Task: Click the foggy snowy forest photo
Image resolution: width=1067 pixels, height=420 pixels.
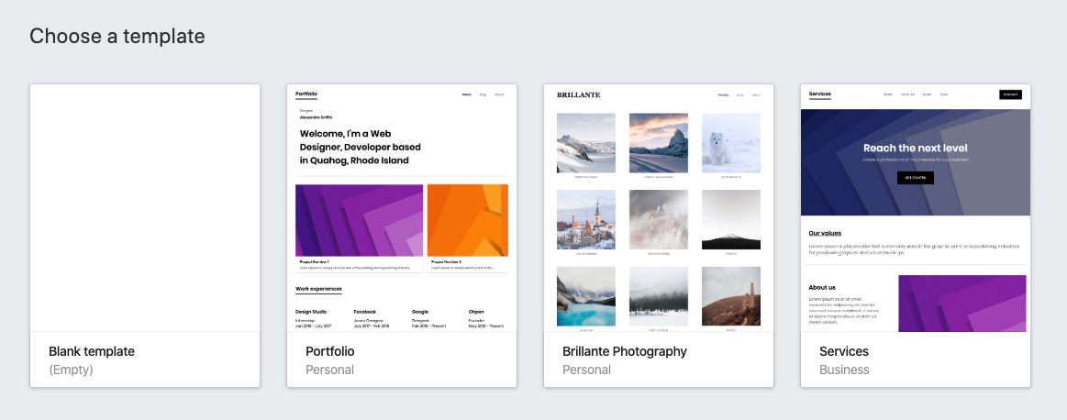Action: click(659, 296)
